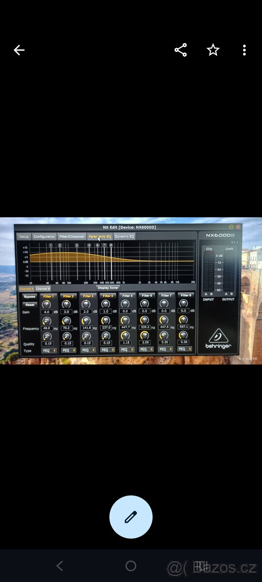Select the Parametric EQ tab
262x582 pixels.
coord(100,237)
